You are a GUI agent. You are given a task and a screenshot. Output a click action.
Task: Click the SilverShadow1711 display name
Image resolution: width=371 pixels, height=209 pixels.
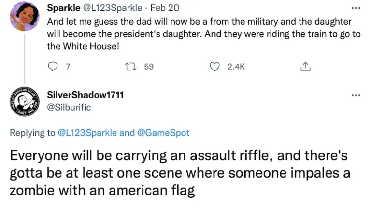point(86,95)
